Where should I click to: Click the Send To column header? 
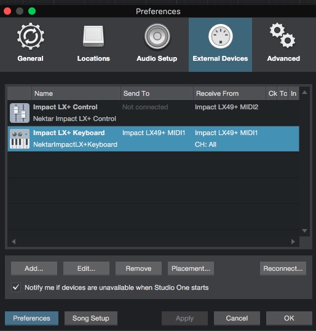157,93
